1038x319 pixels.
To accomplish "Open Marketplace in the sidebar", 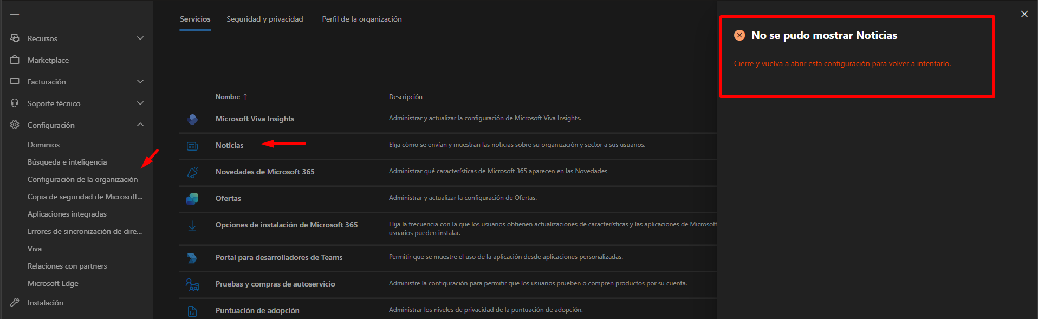I will pyautogui.click(x=48, y=60).
